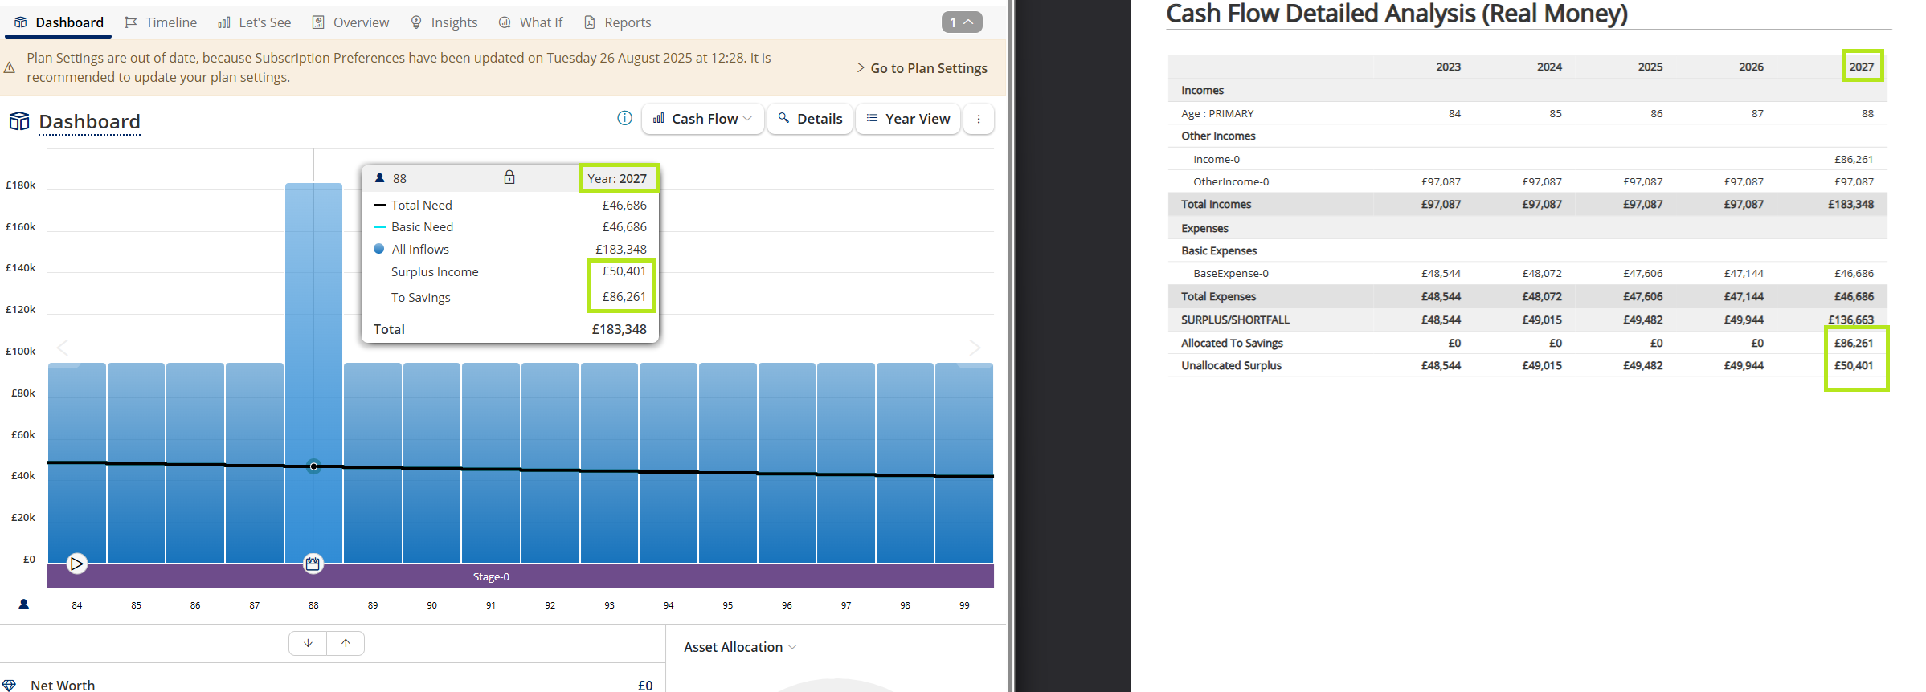Open the What If tab
This screenshot has width=1926, height=692.
(x=530, y=22)
